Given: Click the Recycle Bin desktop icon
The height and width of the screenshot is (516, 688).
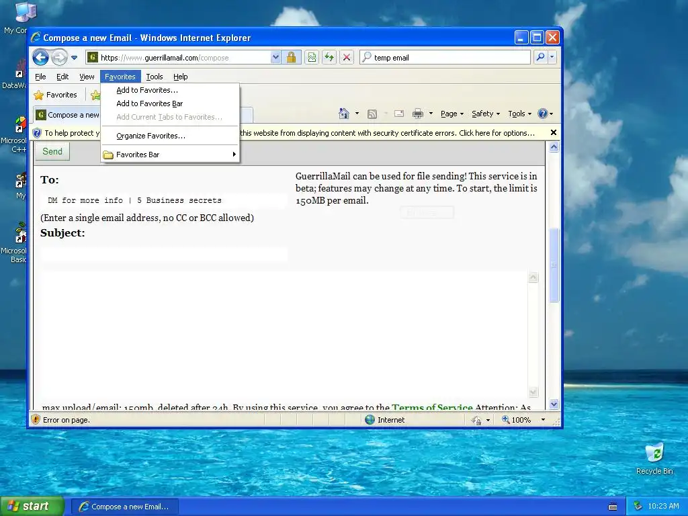Looking at the screenshot, I should point(654,460).
